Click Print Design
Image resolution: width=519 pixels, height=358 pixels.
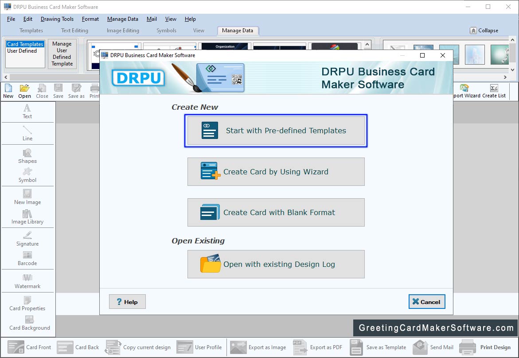(x=485, y=347)
